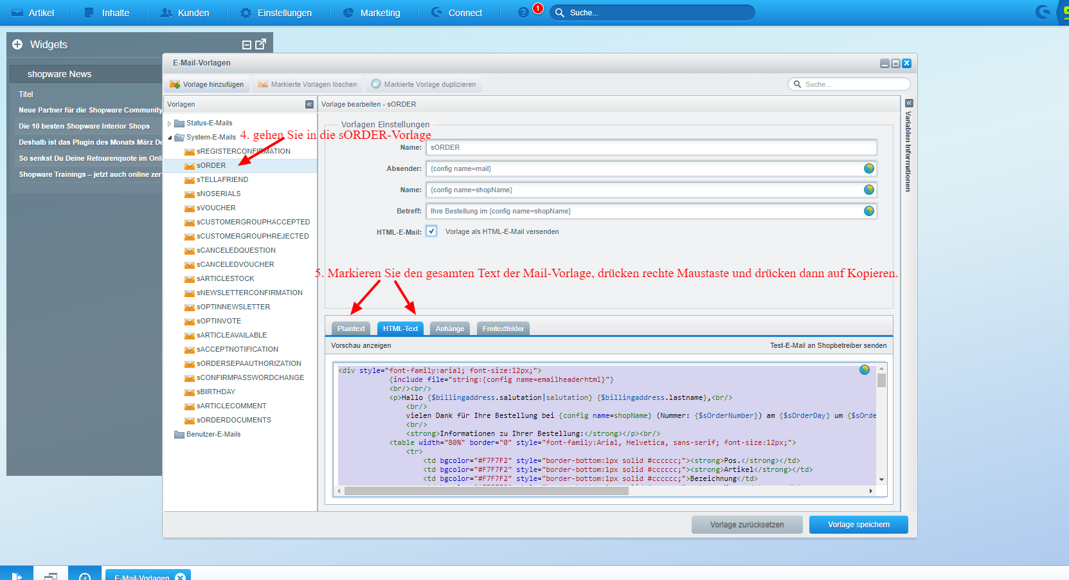The height and width of the screenshot is (580, 1069).
Task: Click Test-E-Mail an Shopbetreiber senden
Action: tap(828, 345)
